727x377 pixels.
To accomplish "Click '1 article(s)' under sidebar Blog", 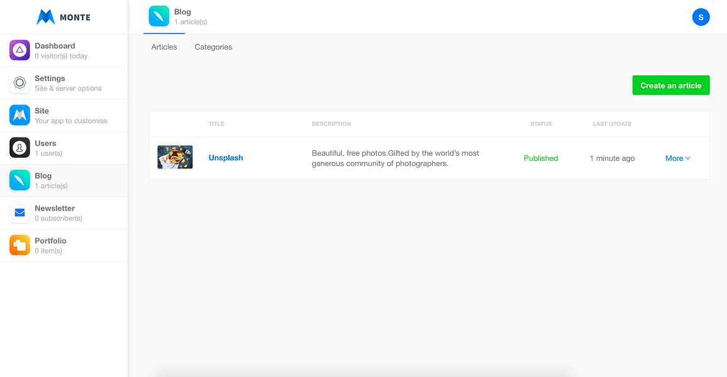I will pyautogui.click(x=51, y=186).
